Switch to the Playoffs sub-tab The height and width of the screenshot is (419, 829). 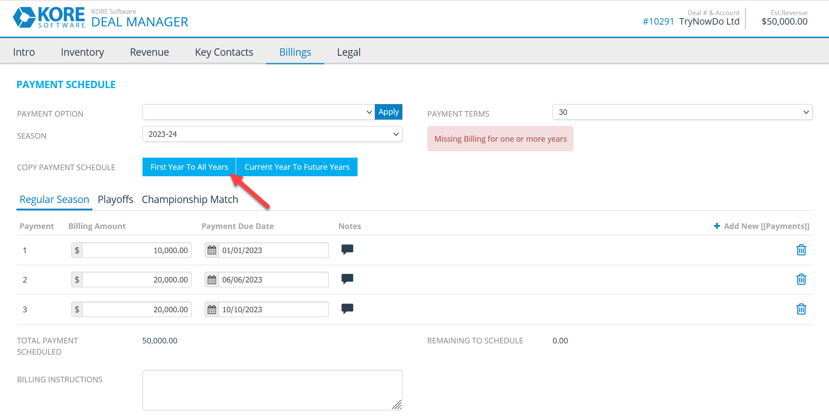[x=115, y=200]
